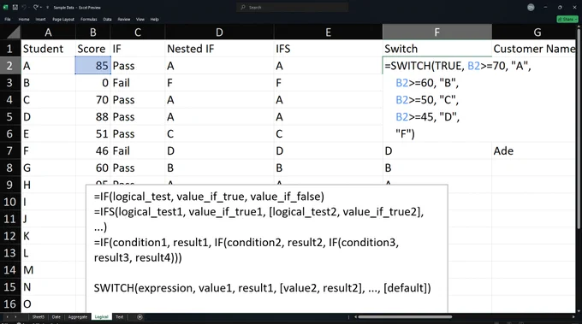
Task: Click the student 'M' cell in row 14
Action: pos(48,270)
